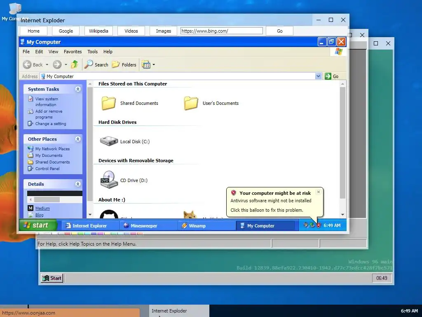The height and width of the screenshot is (317, 422).
Task: Click the Windows 96 Start button
Action: (x=52, y=278)
